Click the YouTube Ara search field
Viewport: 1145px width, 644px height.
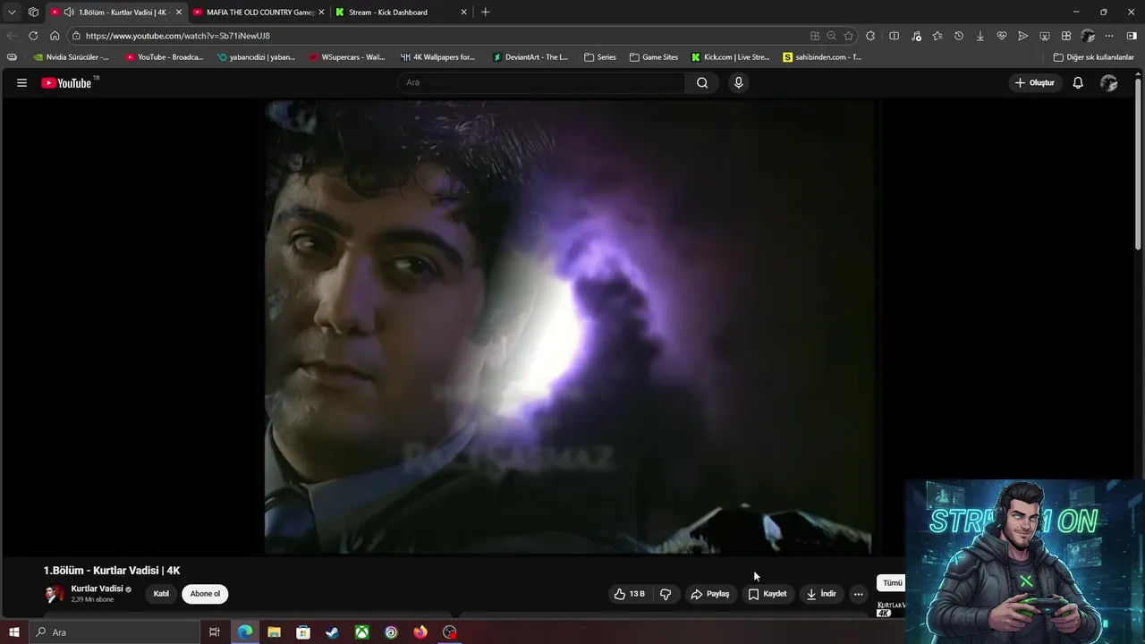(541, 82)
